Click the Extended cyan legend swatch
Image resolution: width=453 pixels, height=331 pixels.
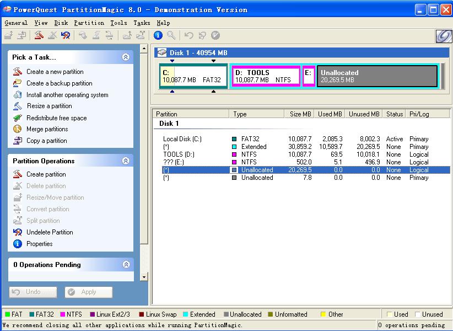tap(186, 314)
